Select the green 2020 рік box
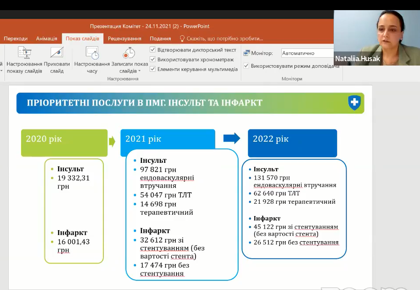Image resolution: width=420 pixels, height=290 pixels. coord(64,143)
